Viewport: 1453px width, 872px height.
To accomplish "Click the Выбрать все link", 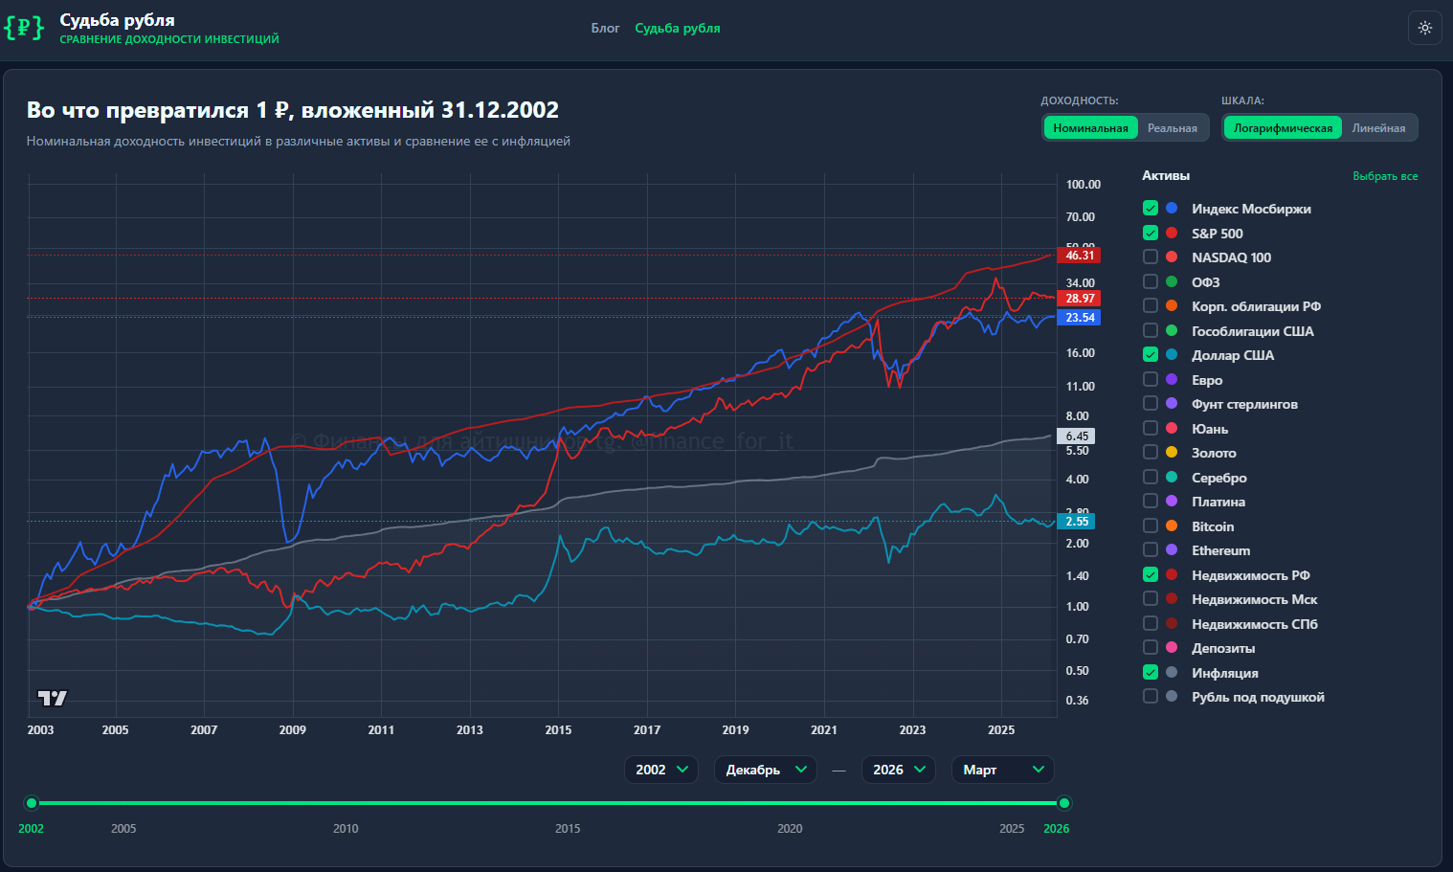I will click(1385, 176).
